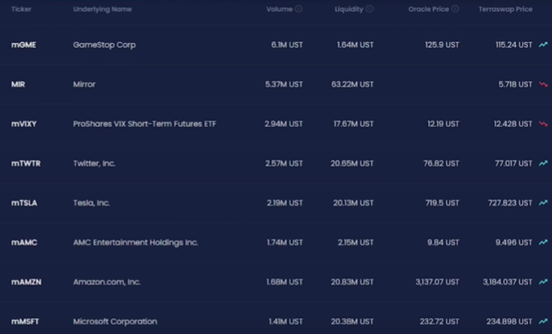Click the 125.9 UST oracle price
The image size is (552, 334).
[442, 45]
